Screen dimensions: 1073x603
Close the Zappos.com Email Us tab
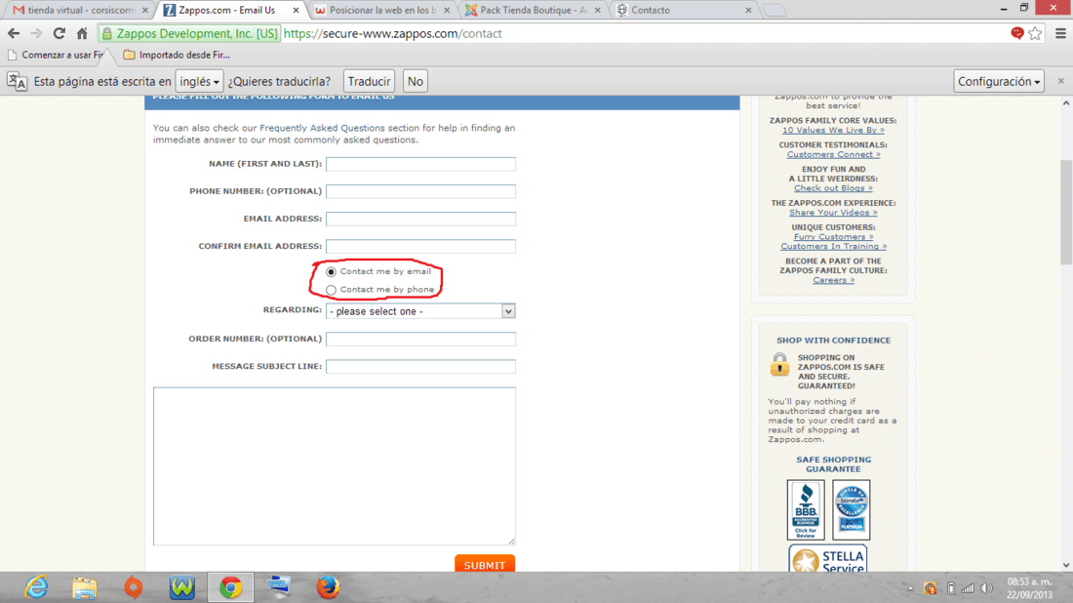tap(296, 11)
